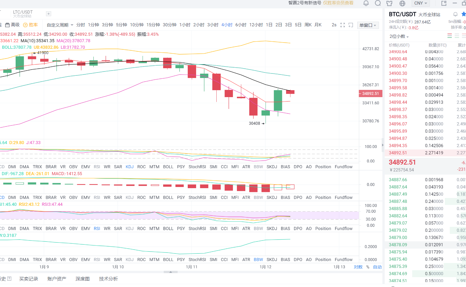Switch to the LTC/USDT chart tab
The width and height of the screenshot is (466, 287).
[23, 14]
